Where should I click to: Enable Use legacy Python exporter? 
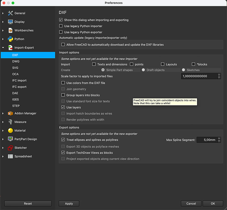pos(61,32)
